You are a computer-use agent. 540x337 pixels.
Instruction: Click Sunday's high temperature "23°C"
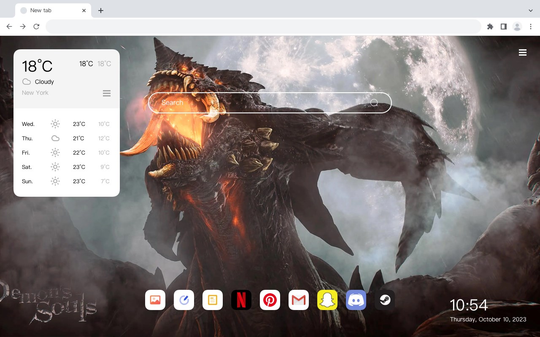pyautogui.click(x=79, y=181)
